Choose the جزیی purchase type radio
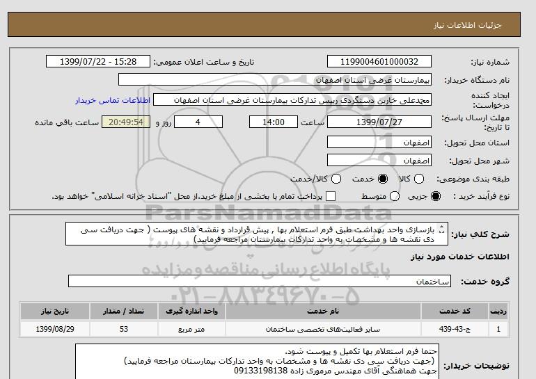The height and width of the screenshot is (379, 536). [436, 196]
